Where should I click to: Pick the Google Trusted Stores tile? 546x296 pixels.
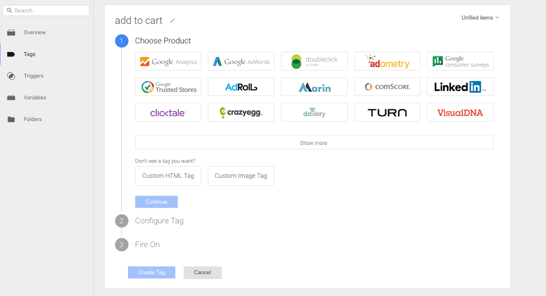[x=168, y=87]
